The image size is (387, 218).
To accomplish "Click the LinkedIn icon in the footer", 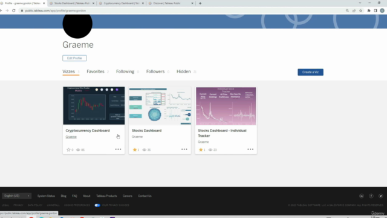I will click(362, 196).
